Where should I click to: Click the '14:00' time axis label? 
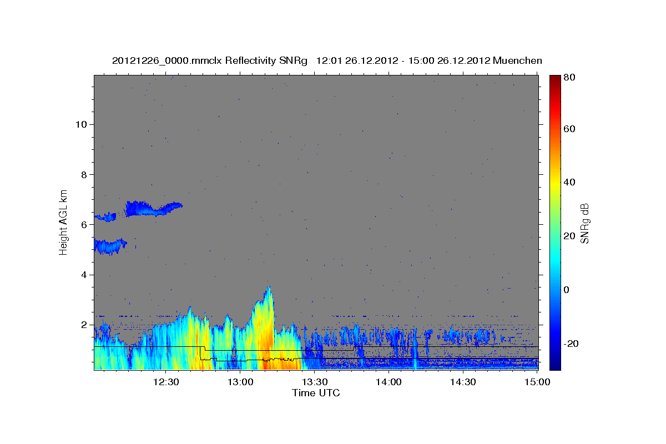(x=389, y=382)
